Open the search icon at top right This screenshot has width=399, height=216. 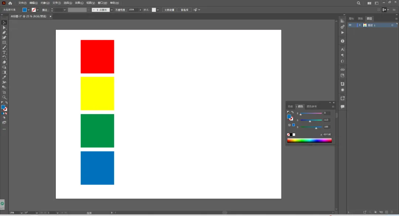pos(358,3)
